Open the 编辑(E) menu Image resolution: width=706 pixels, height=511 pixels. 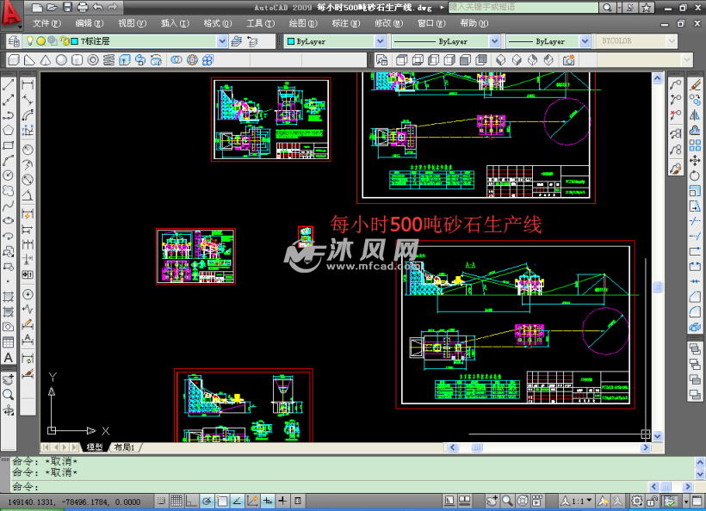90,23
